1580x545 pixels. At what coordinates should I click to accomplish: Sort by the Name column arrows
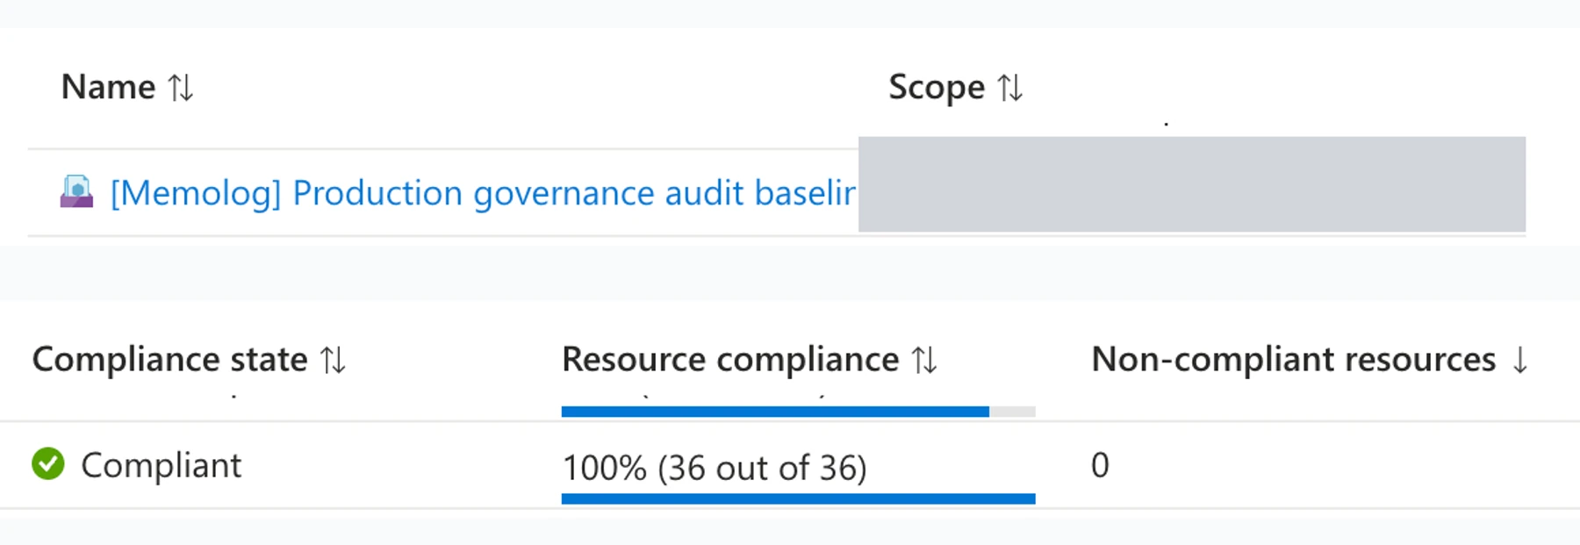pyautogui.click(x=181, y=88)
